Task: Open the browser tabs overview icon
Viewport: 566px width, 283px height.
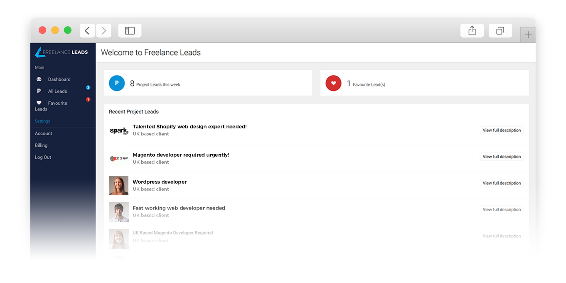Action: point(500,31)
